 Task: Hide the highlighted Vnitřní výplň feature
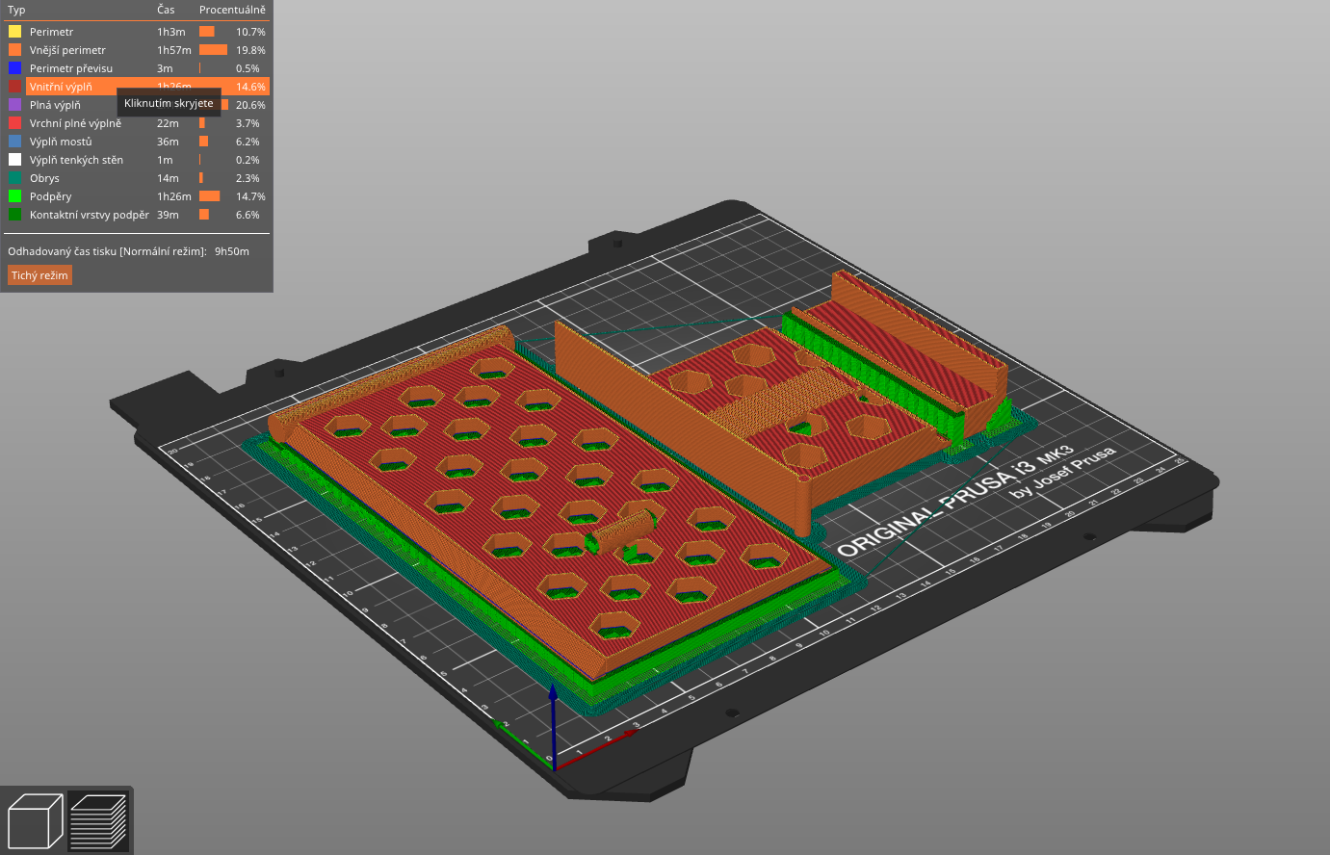pos(61,87)
